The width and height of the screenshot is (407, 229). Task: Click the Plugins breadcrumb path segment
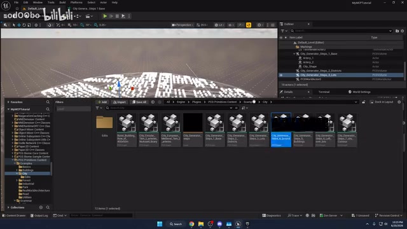(197, 102)
